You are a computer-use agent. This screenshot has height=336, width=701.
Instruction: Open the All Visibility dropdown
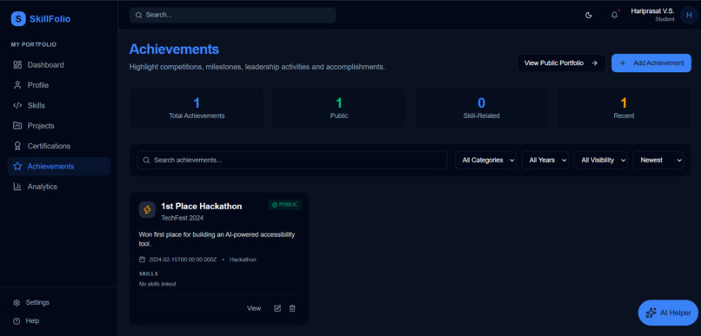pyautogui.click(x=600, y=160)
